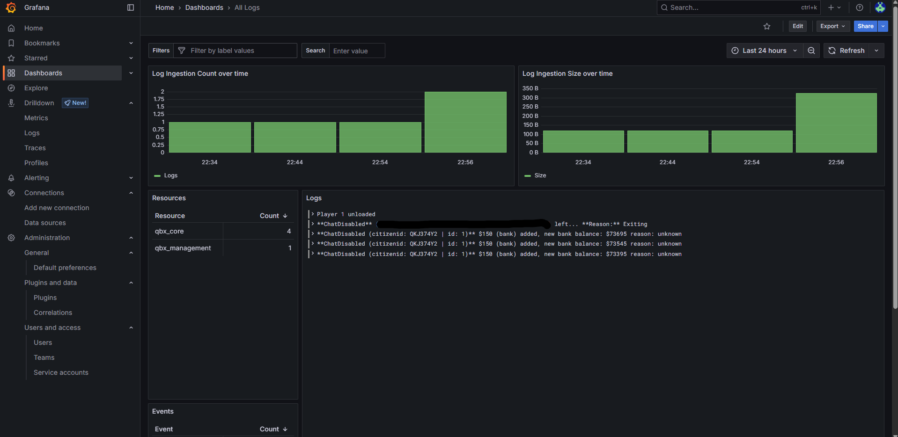
Task: Click the clock icon in time picker
Action: pyautogui.click(x=735, y=51)
